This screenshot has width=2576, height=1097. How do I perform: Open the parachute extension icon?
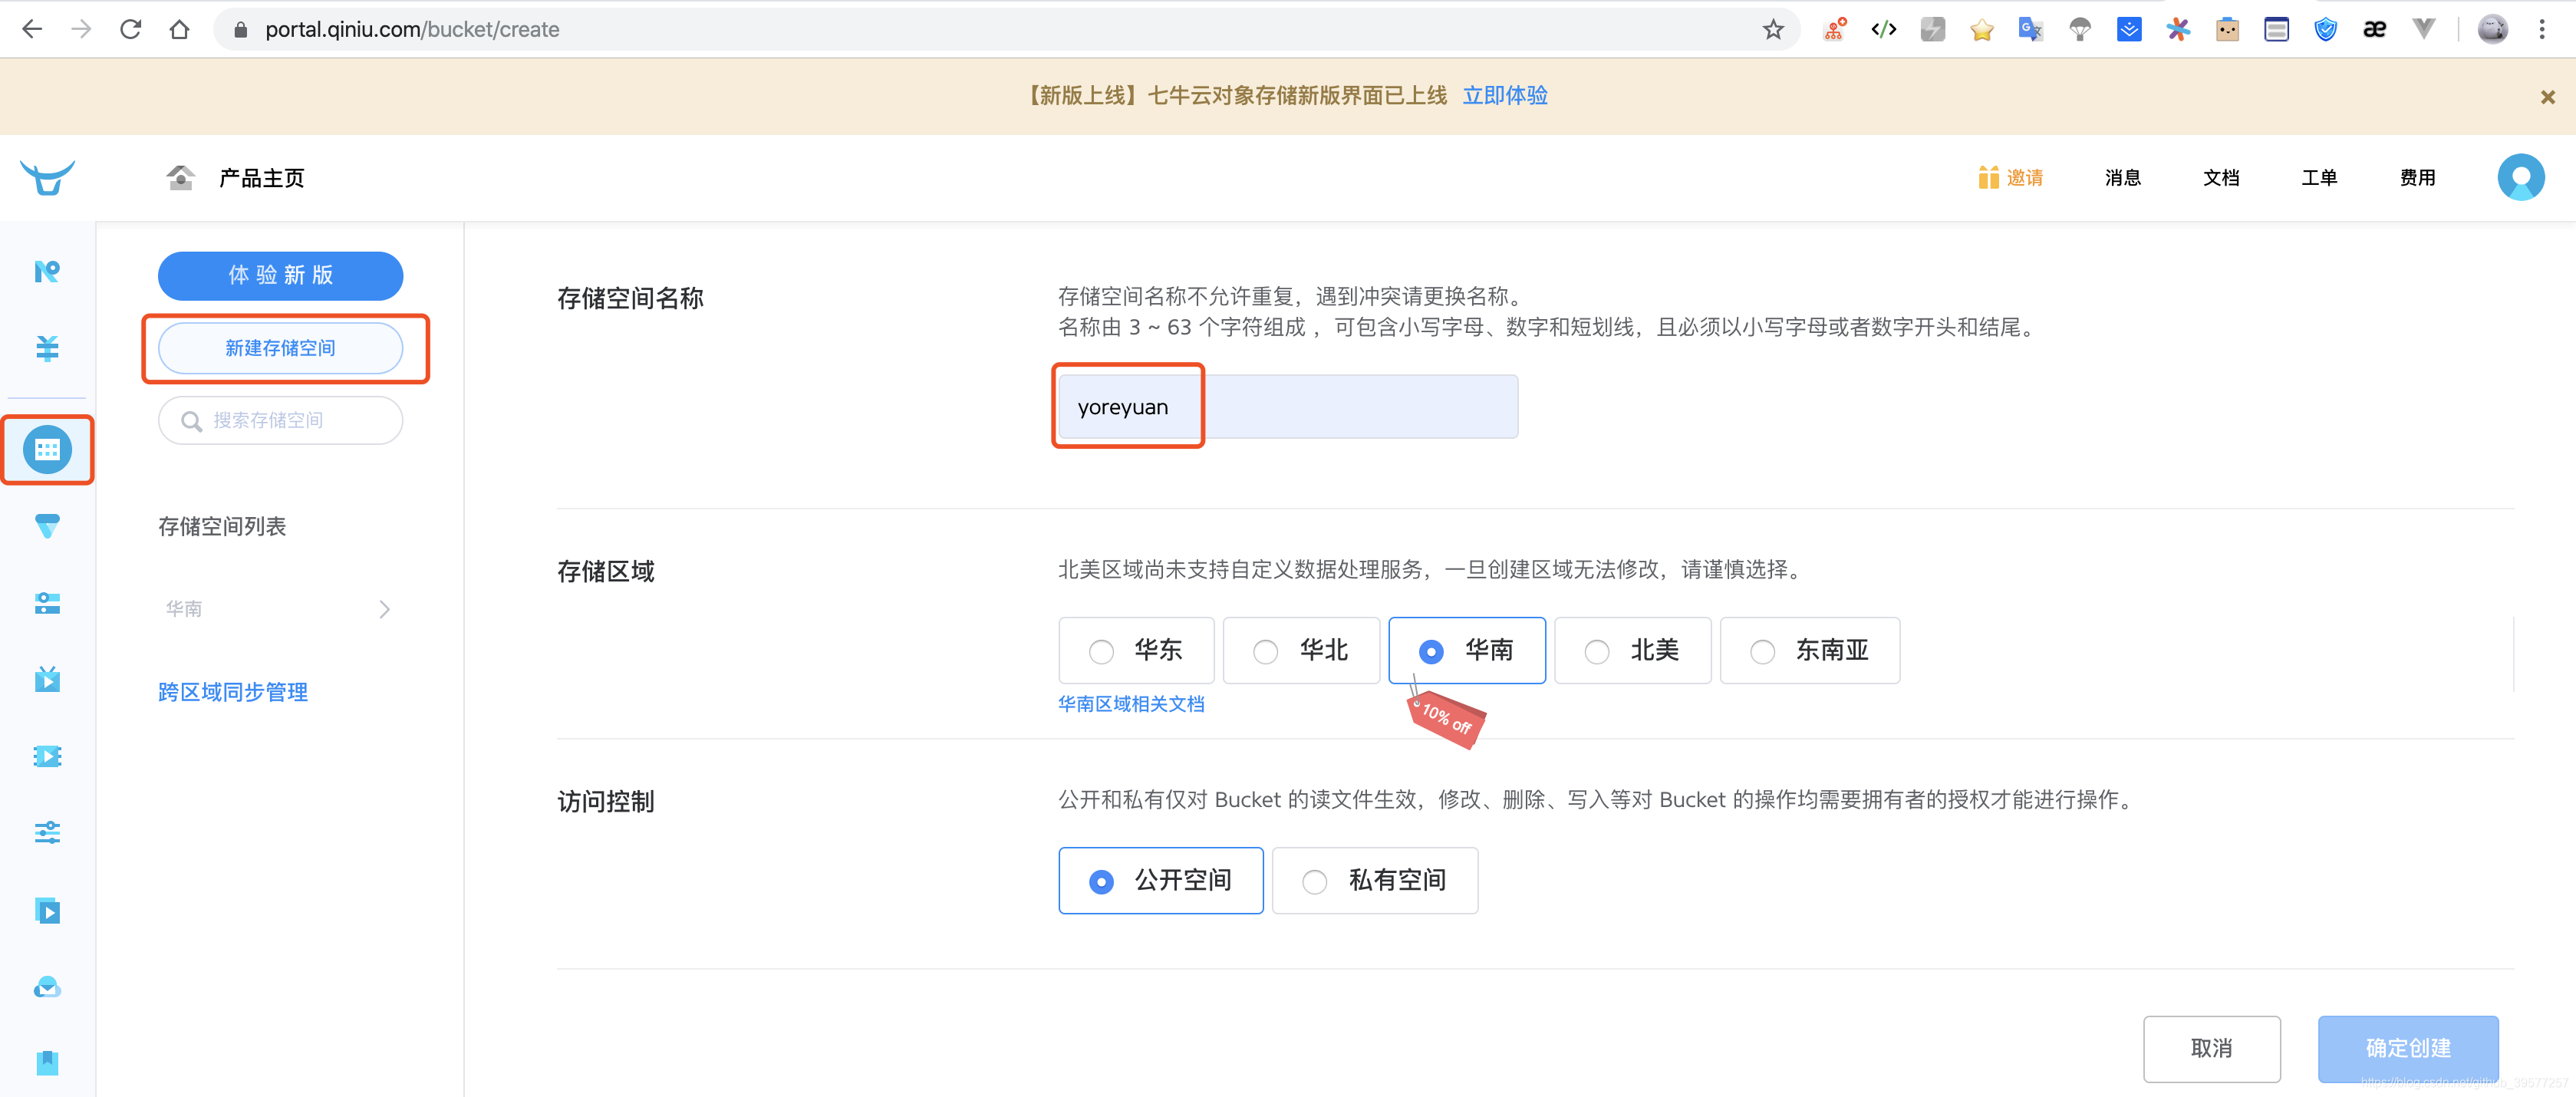(2079, 29)
